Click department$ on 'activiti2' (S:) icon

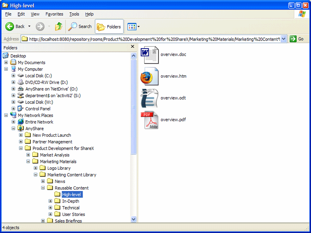[x=20, y=95]
